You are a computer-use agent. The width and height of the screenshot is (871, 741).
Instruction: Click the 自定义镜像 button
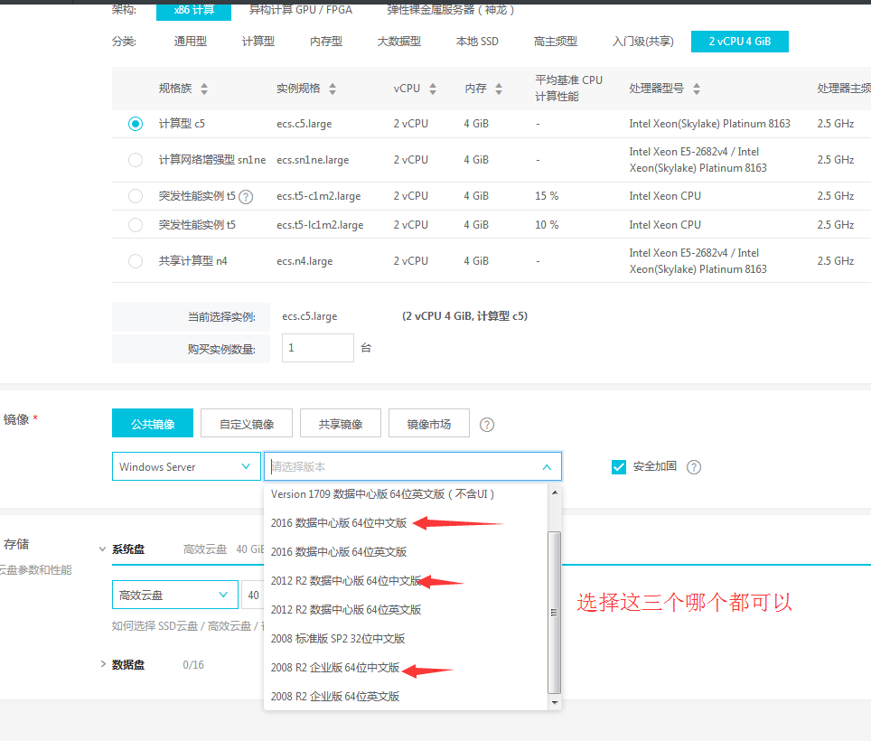coord(245,424)
